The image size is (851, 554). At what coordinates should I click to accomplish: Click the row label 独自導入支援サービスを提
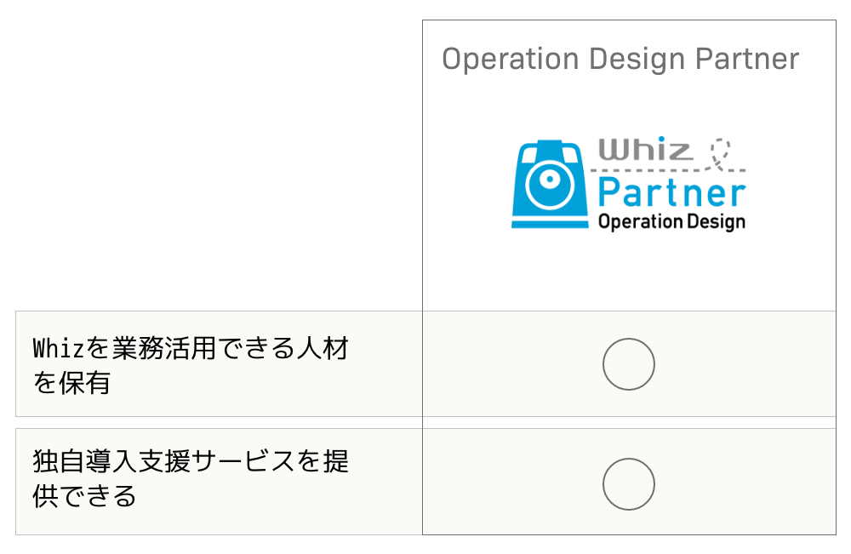191,461
